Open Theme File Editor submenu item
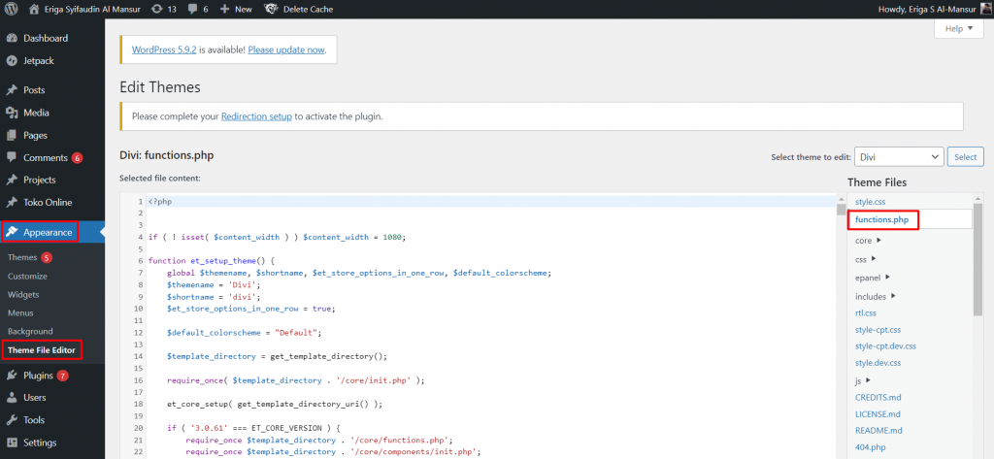Screen dimensions: 994x459 point(41,350)
